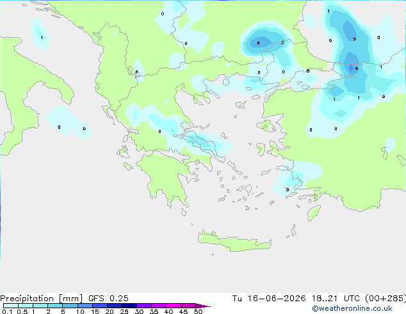The width and height of the screenshot is (406, 314).
Task: Click the above-50 arrow tip of legend
Action: (203, 306)
